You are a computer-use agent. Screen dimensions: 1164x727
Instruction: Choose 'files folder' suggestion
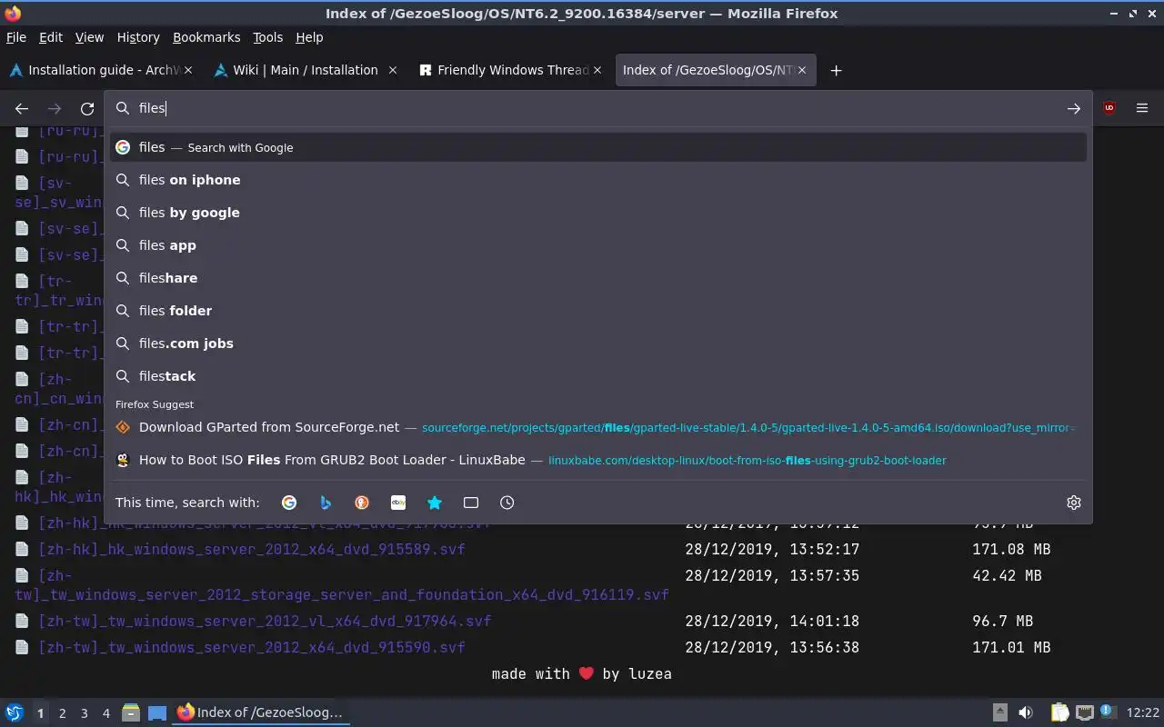coord(598,311)
